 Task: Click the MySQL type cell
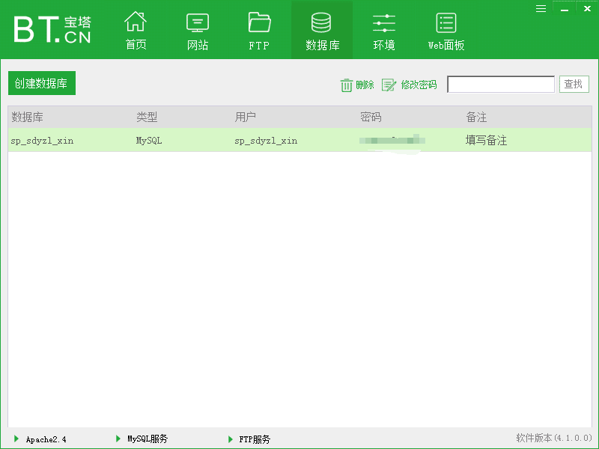(149, 141)
